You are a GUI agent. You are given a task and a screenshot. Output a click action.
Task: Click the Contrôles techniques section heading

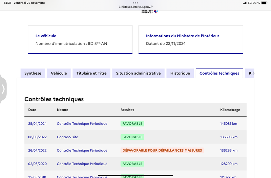click(x=54, y=99)
